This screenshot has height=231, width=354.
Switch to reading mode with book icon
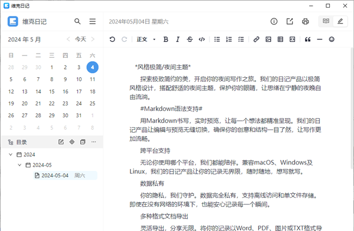[326, 21]
